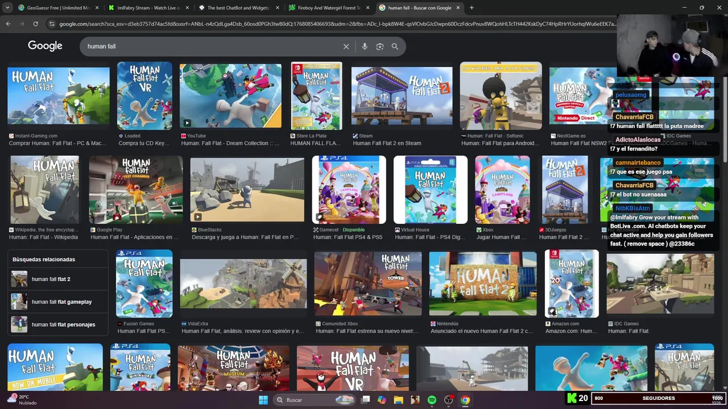Screen dimensions: 728x409
Task: Clear the search box with the X icon
Action: [x=346, y=47]
